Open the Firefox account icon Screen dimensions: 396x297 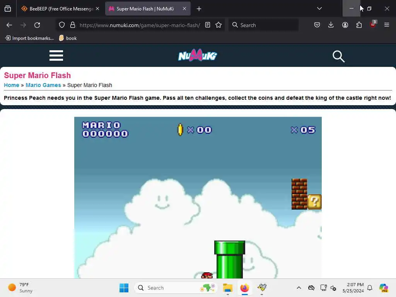point(345,25)
